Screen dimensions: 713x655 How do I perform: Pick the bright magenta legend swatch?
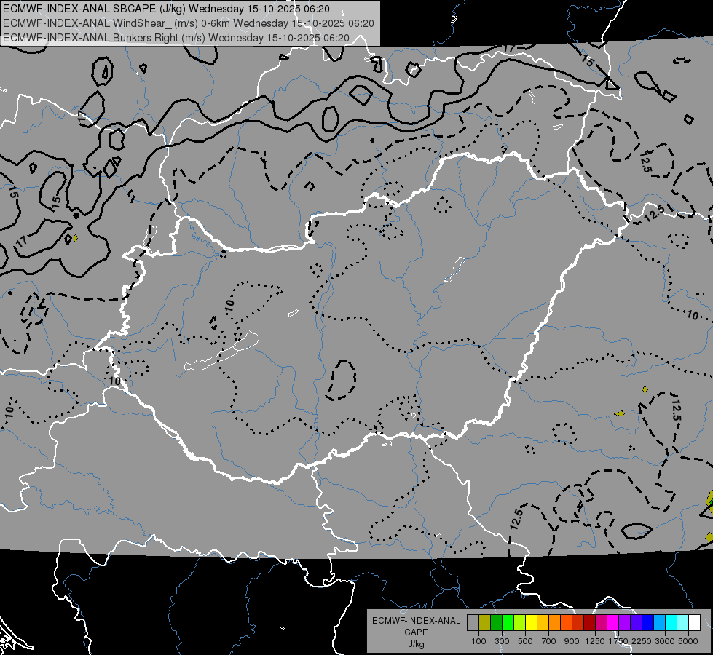click(613, 623)
